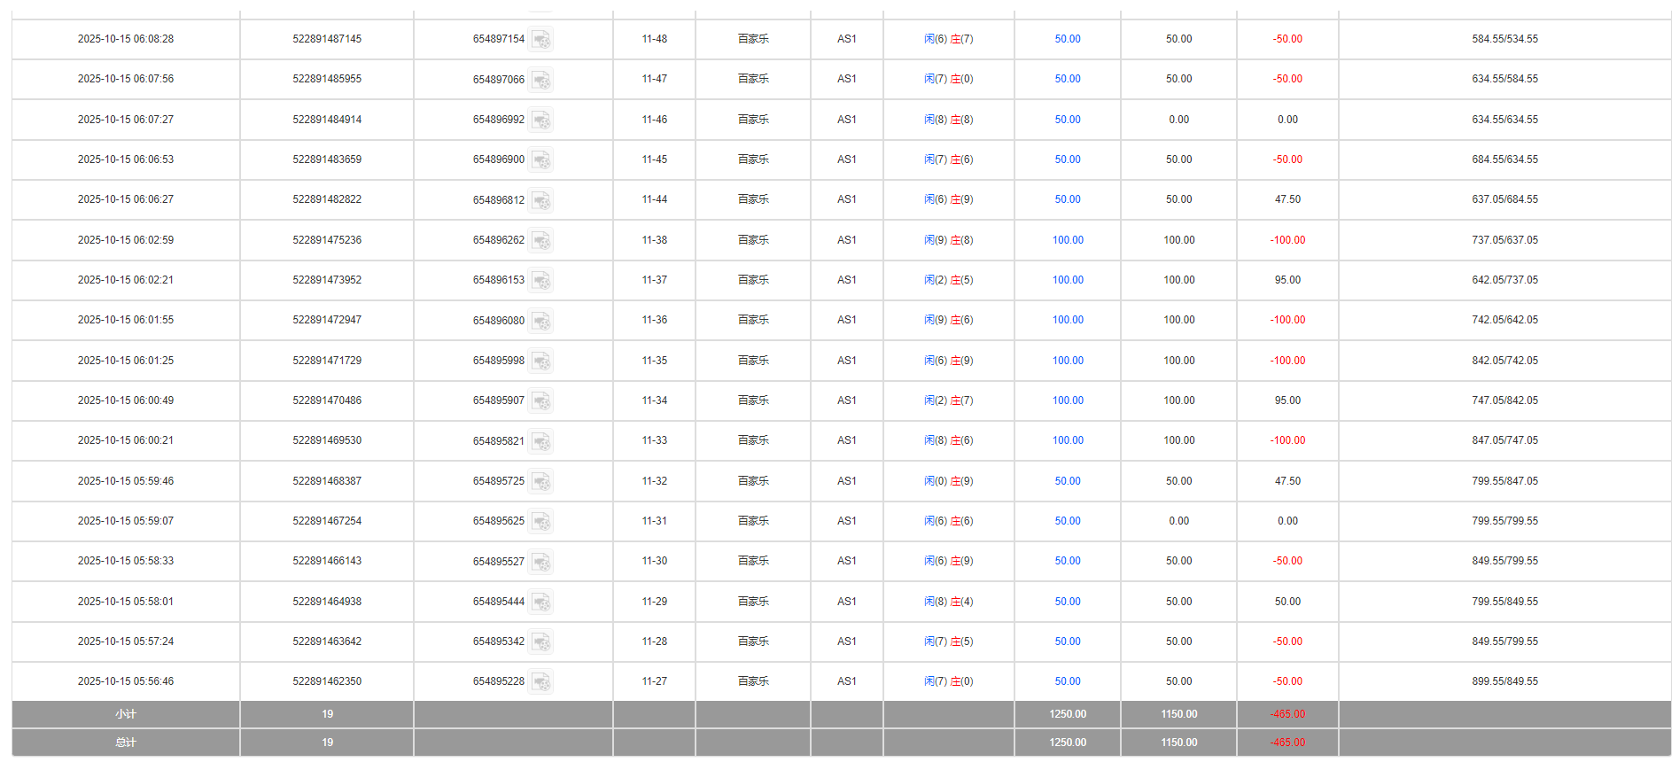Click result link 闲(0) 庄(9) in round 11-32 row
The width and height of the screenshot is (1679, 762).
[x=948, y=481]
